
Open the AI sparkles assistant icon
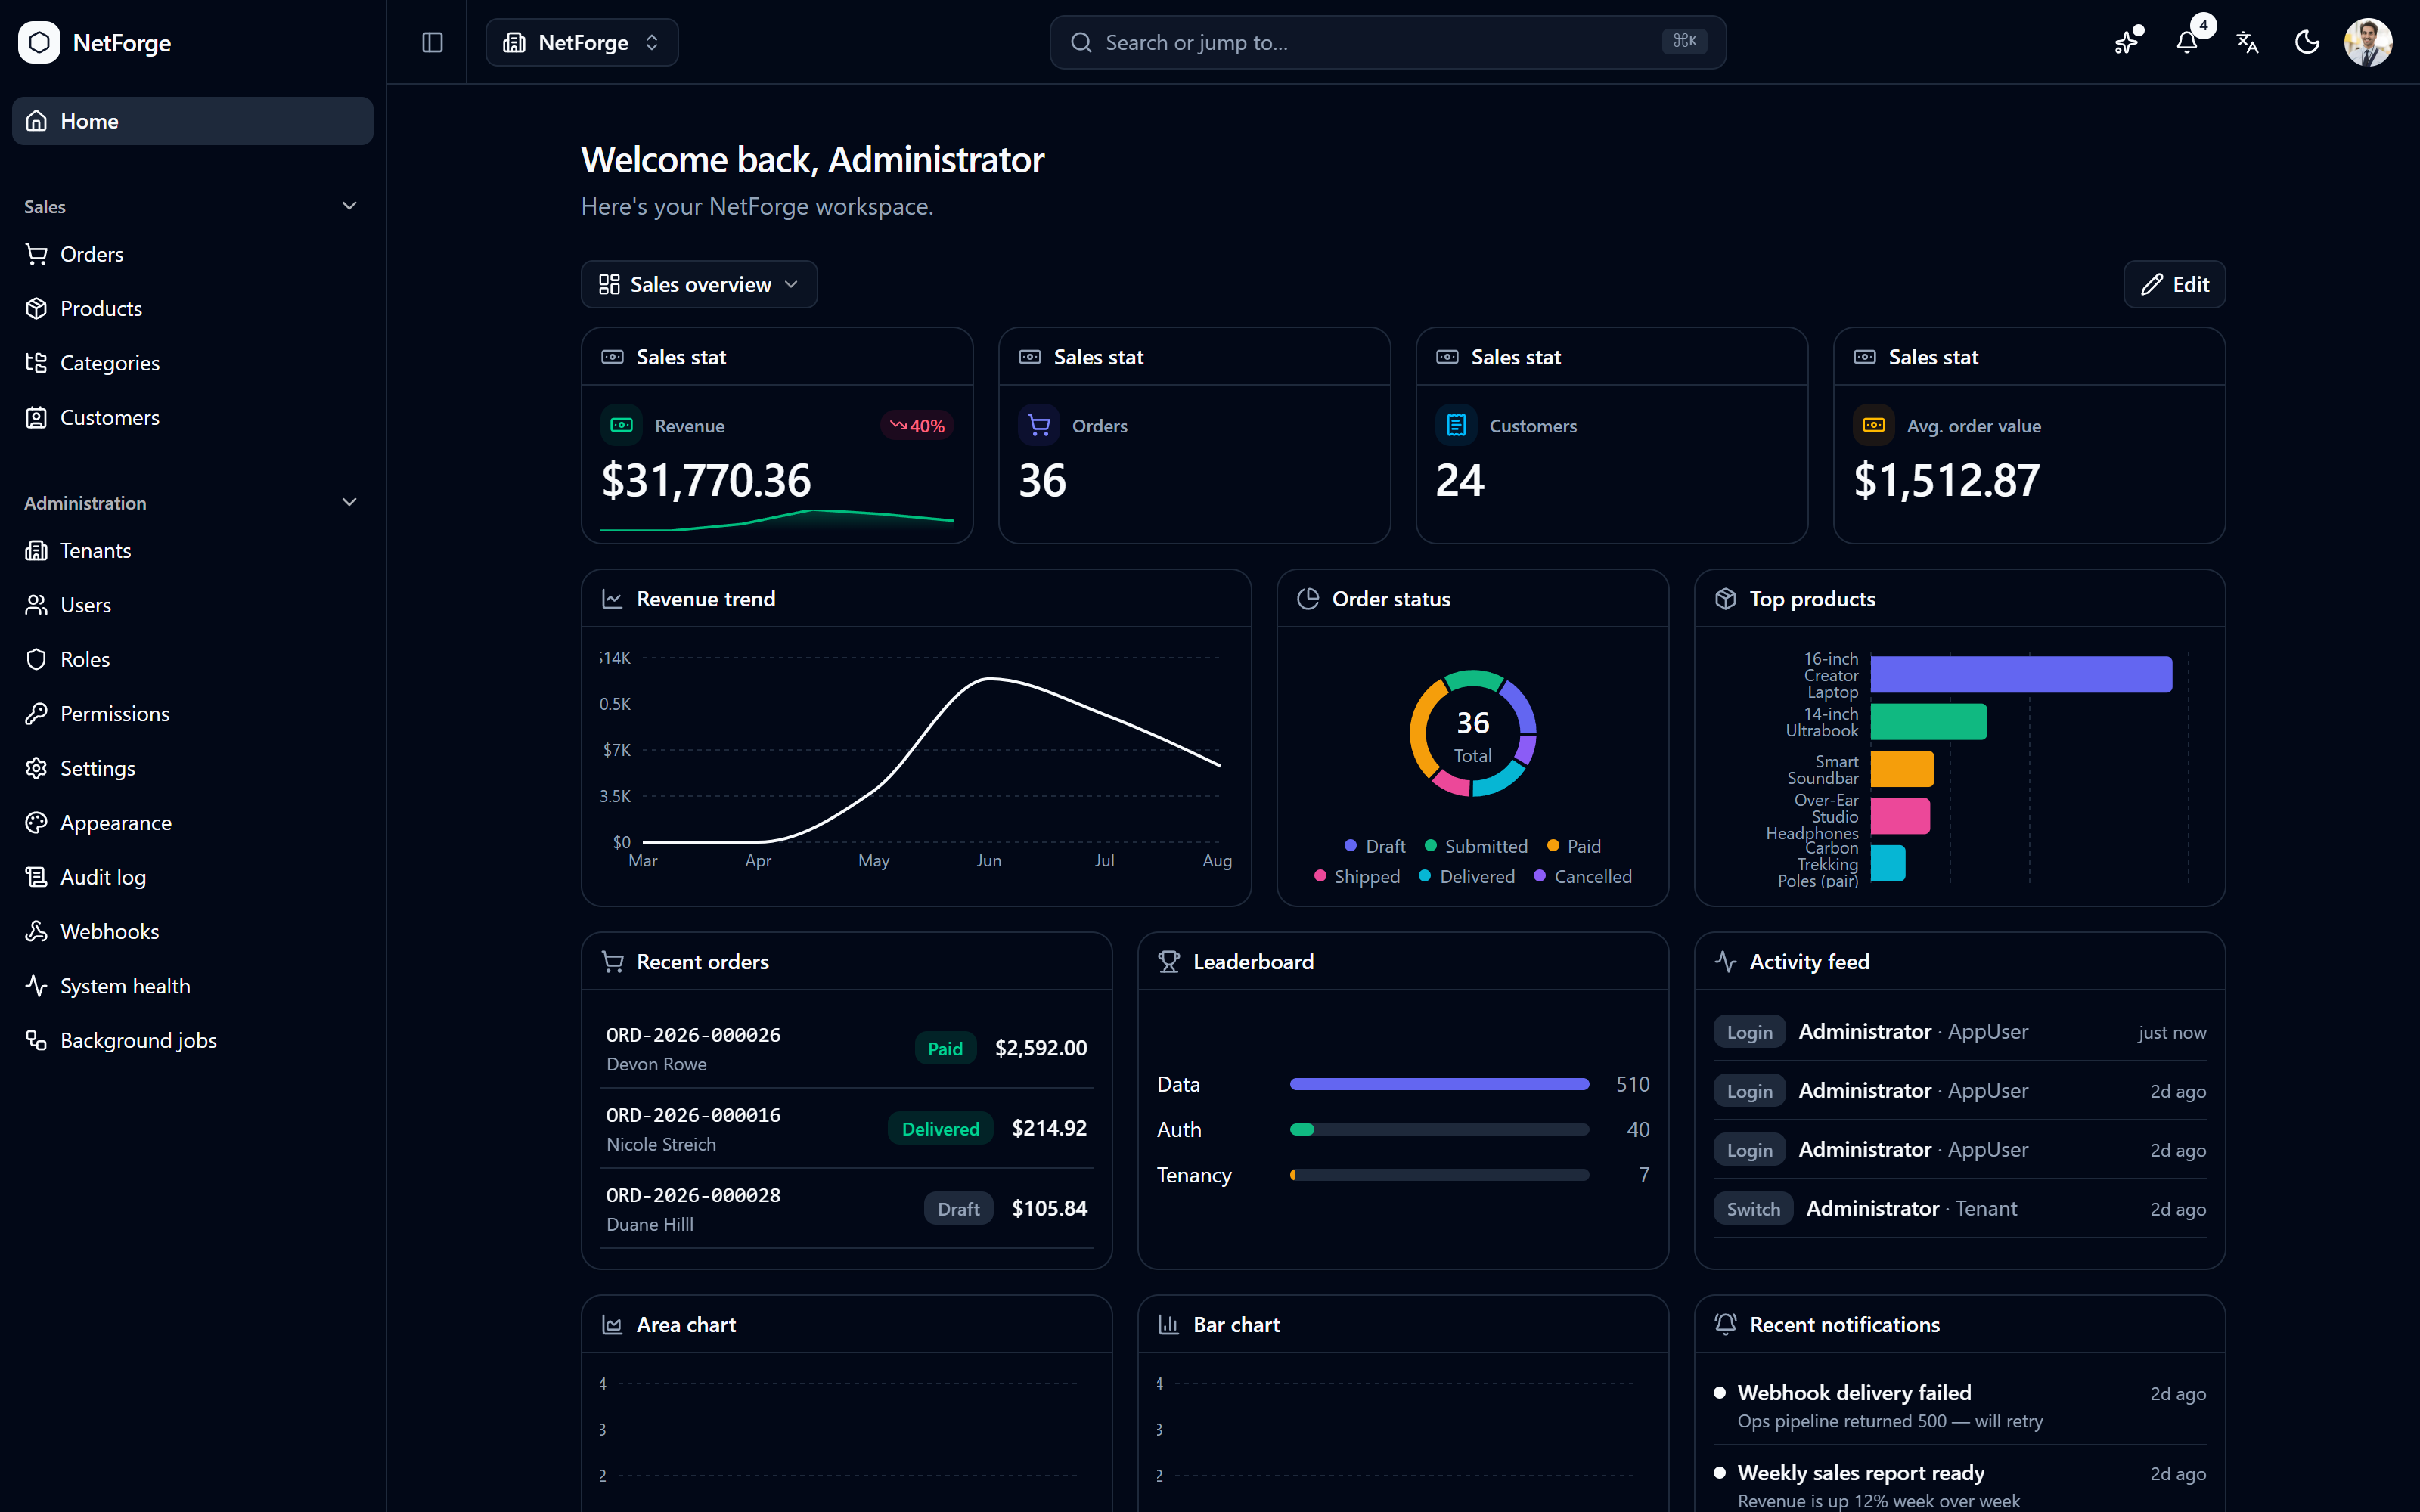click(x=2126, y=42)
